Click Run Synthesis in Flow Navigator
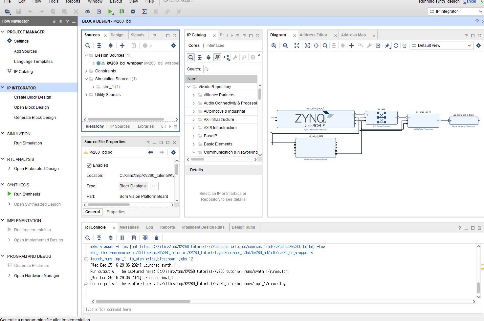484x321 pixels. (x=27, y=194)
